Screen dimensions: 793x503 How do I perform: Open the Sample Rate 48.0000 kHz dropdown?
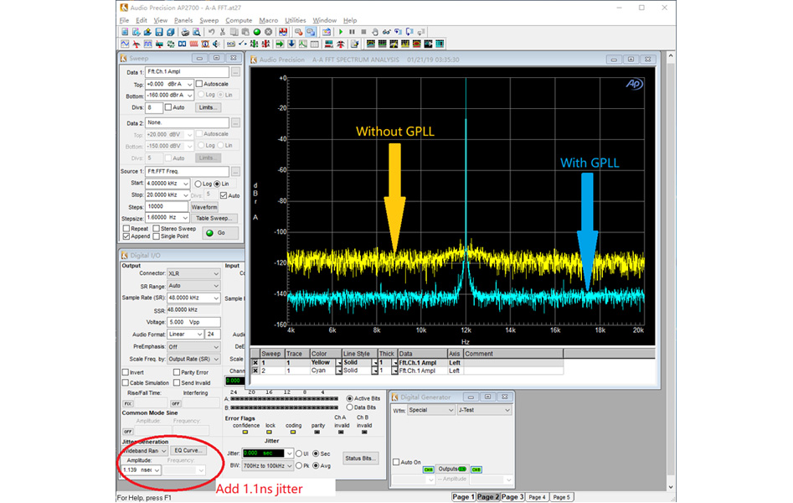(193, 298)
